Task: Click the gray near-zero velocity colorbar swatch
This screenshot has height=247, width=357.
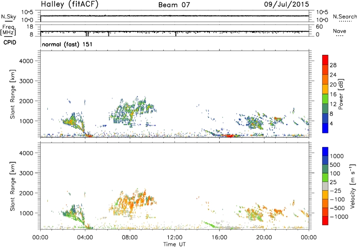Action: 325,186
